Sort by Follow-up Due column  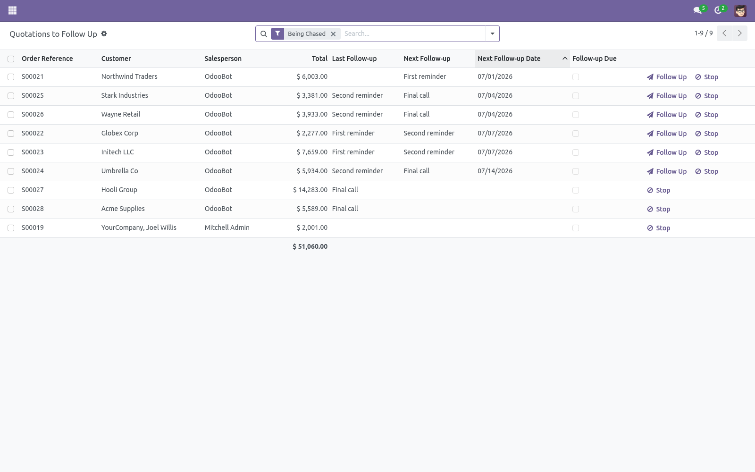click(x=594, y=59)
